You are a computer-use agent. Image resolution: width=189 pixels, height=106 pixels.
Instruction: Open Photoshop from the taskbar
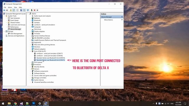[x=34, y=103]
